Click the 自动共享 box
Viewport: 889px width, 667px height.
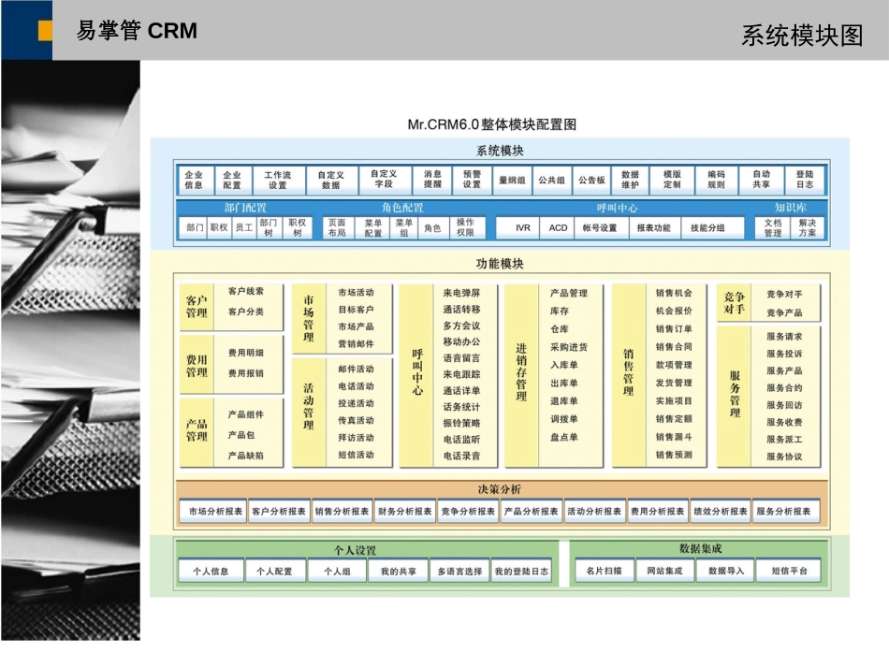click(762, 181)
